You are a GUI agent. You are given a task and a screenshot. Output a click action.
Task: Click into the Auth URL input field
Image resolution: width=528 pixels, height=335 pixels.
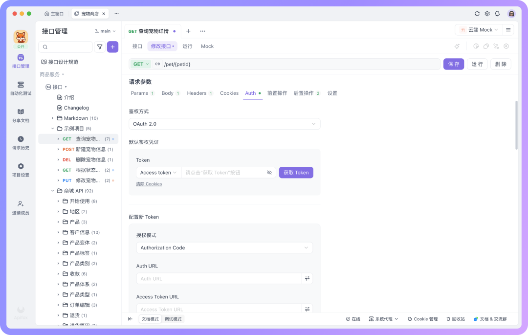[219, 278]
